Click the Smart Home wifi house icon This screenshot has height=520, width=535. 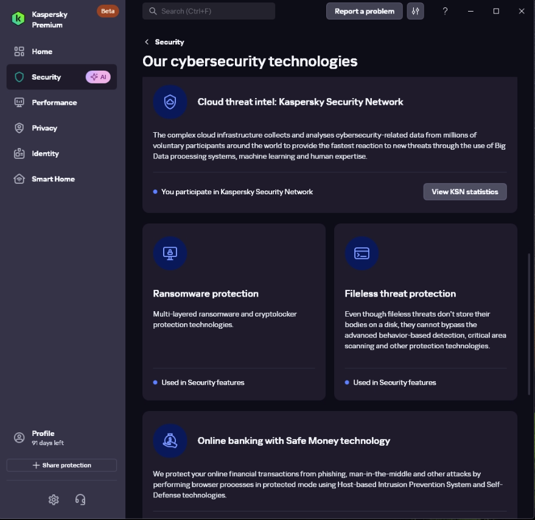19,179
